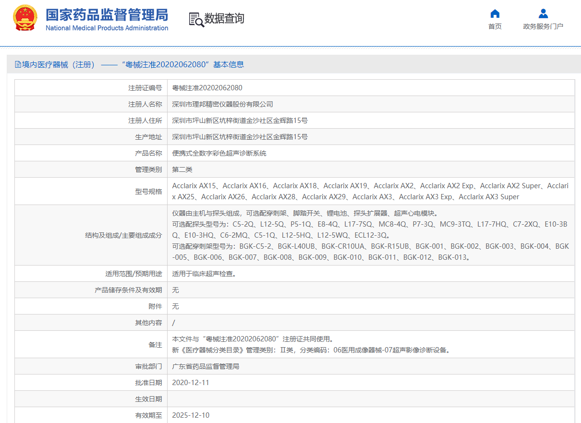Open the 政务服务门户 person icon
This screenshot has width=581, height=423.
point(543,13)
